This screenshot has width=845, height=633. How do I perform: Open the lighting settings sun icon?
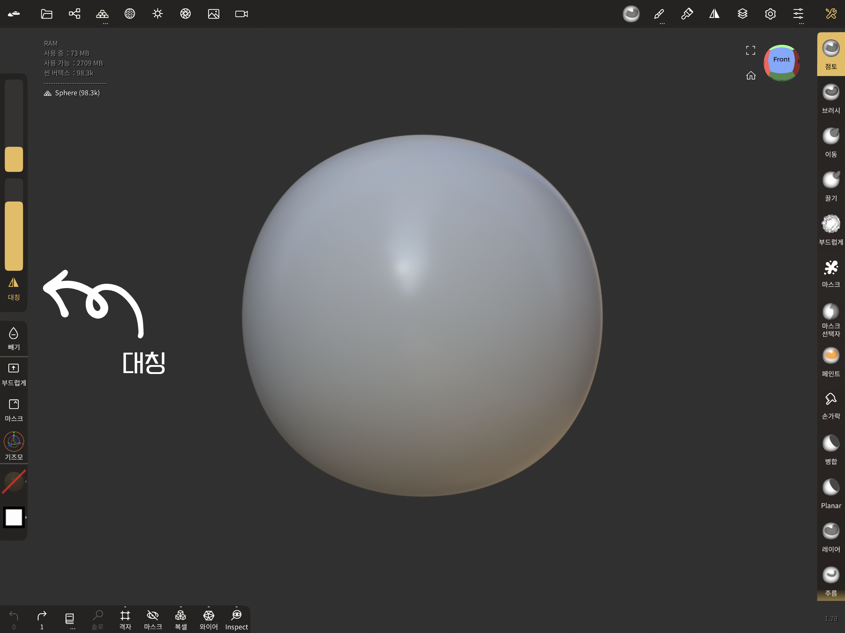[x=157, y=14]
